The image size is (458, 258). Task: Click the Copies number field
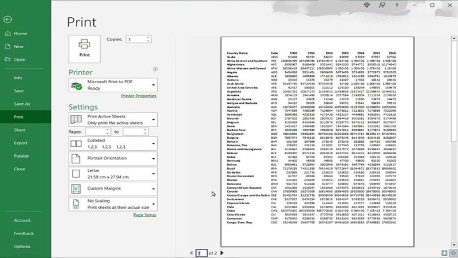136,39
